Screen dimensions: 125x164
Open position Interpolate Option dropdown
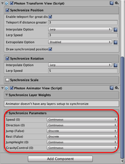[x=80, y=29]
